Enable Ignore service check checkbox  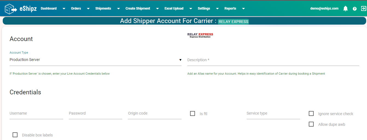[311, 113]
